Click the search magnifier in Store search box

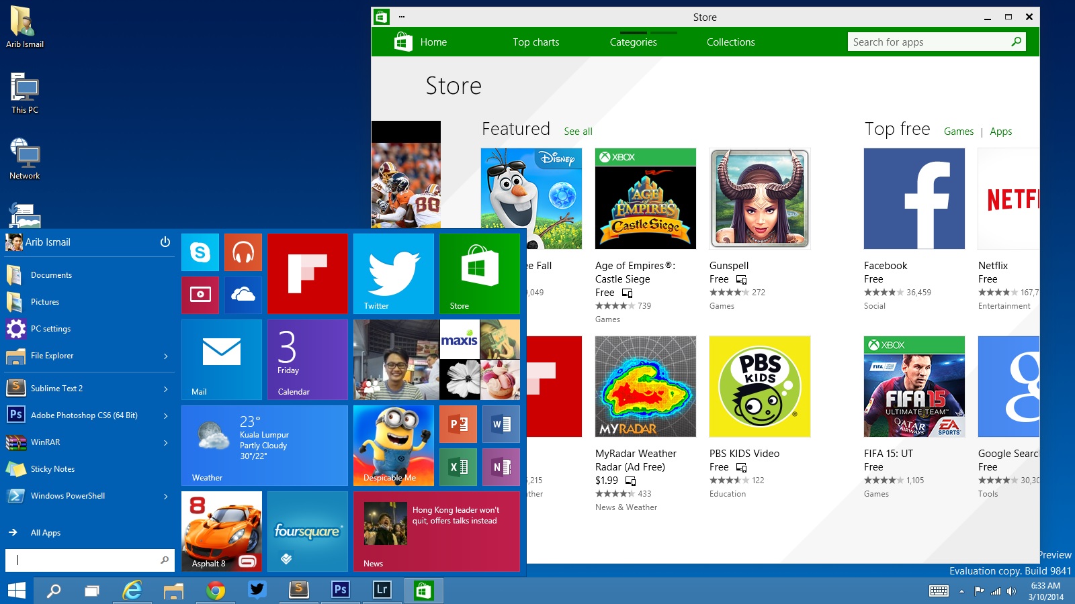1017,42
